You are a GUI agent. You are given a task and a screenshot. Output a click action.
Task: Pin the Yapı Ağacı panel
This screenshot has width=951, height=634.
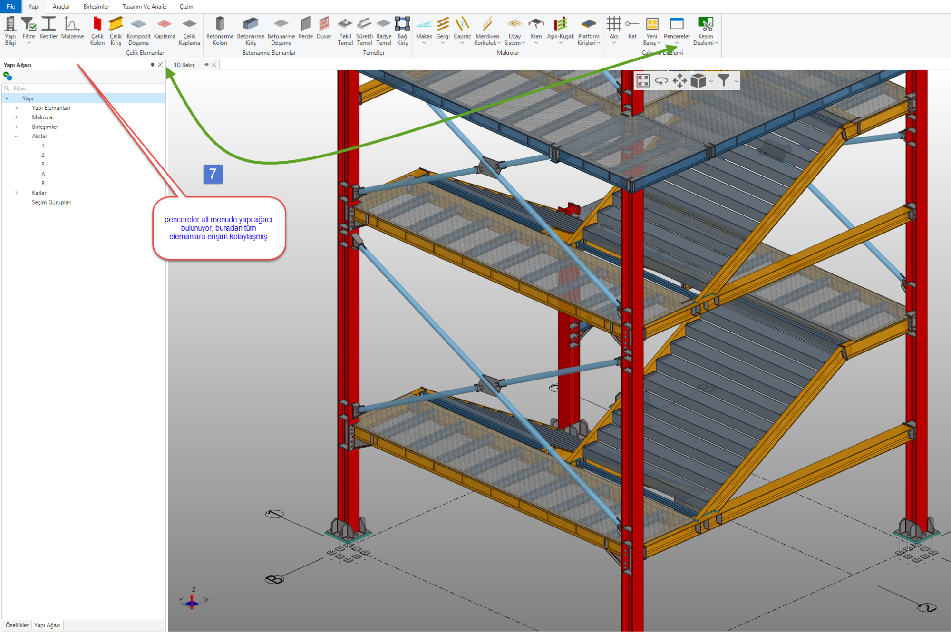point(152,65)
